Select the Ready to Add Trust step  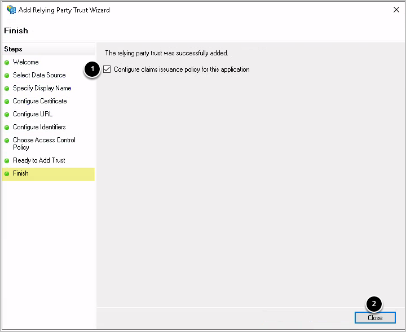click(39, 160)
